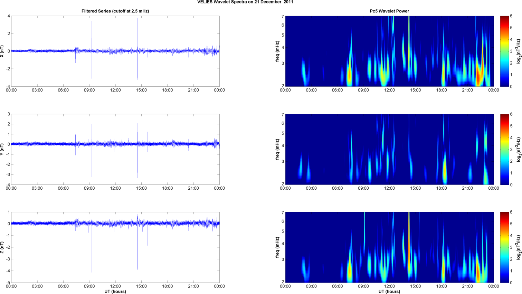This screenshot has width=522, height=294.
Task: Click the middle colorbar beside Y wavelet plot
Action: pos(504,149)
